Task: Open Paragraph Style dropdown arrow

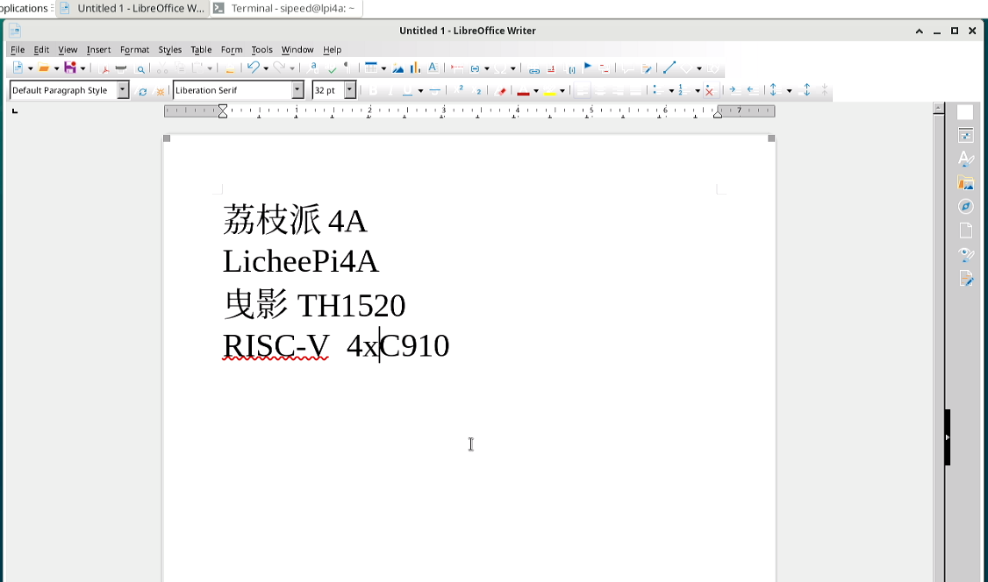Action: tap(123, 90)
